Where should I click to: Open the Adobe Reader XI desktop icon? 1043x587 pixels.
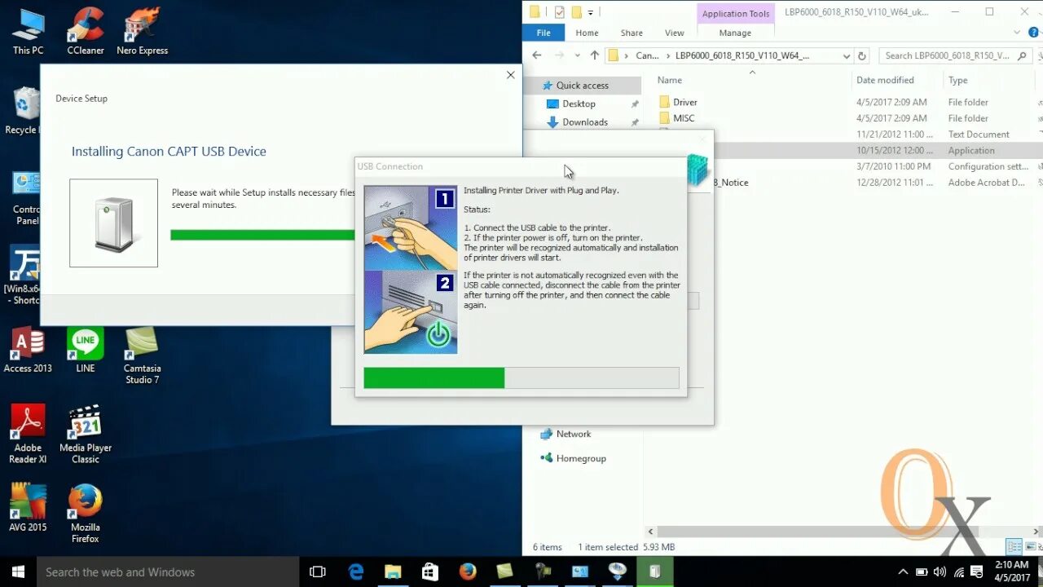28,435
